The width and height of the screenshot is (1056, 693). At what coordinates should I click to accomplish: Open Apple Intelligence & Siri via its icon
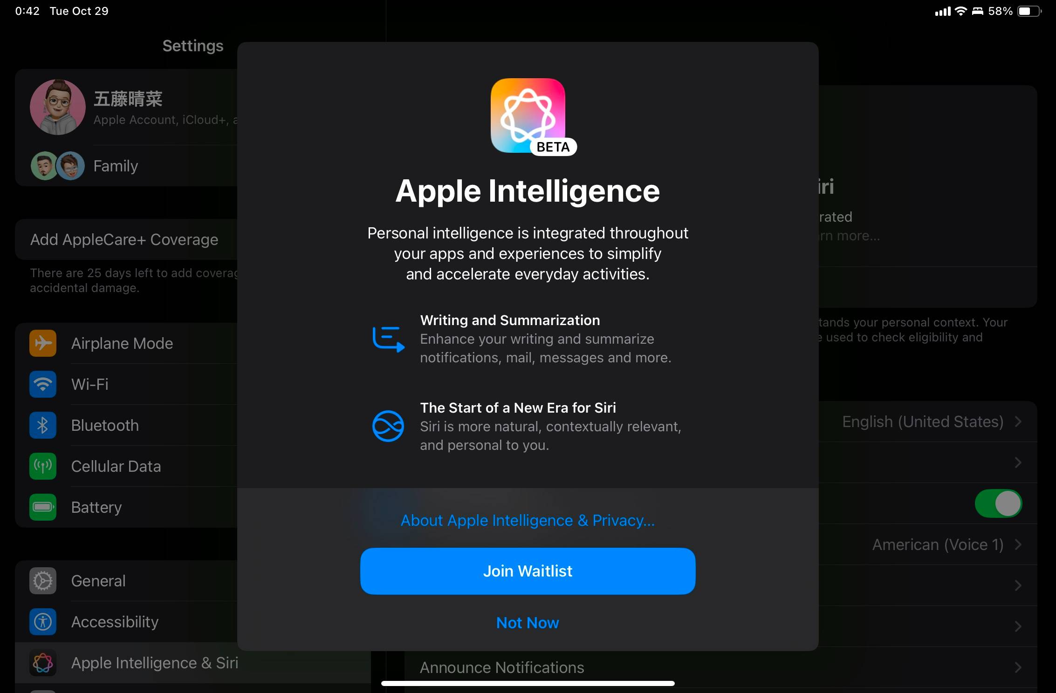(42, 663)
